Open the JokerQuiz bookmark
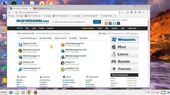 (x=76, y=16)
